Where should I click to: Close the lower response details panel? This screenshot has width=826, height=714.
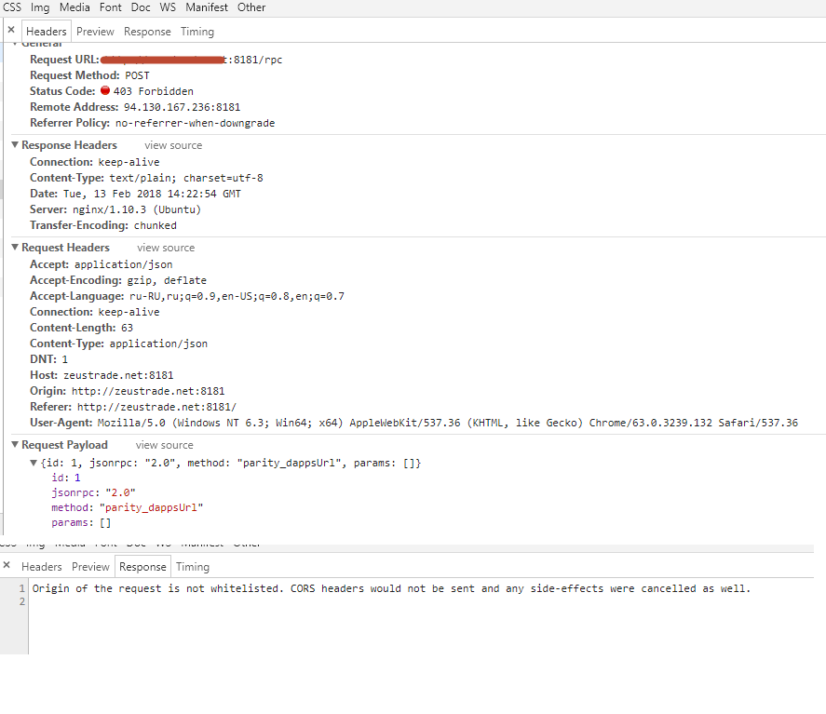(7, 565)
